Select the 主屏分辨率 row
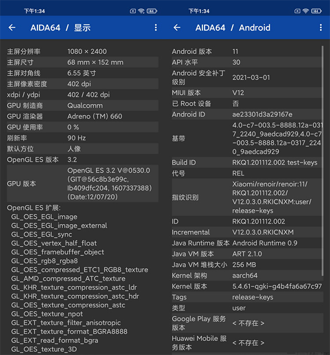This screenshot has height=355, width=330. click(82, 52)
